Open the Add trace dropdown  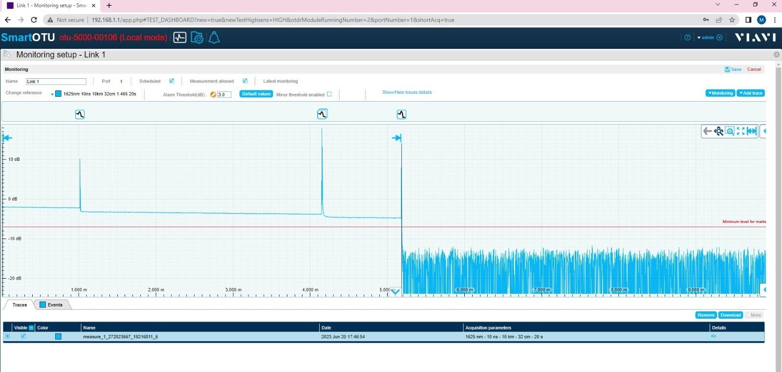tap(751, 93)
